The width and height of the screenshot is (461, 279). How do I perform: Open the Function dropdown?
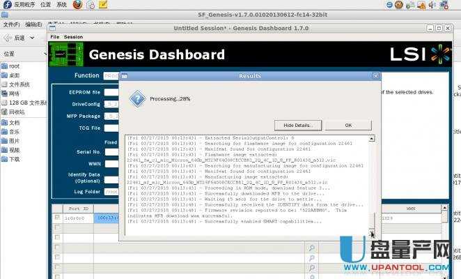click(111, 75)
